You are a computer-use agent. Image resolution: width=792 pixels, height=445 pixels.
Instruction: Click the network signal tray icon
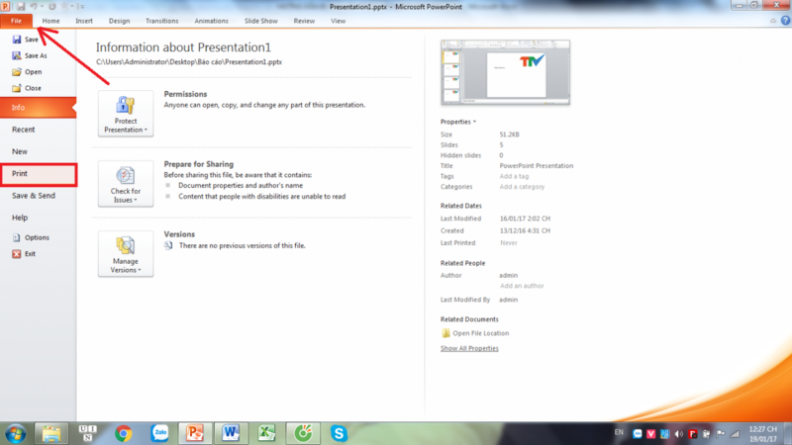click(x=735, y=434)
